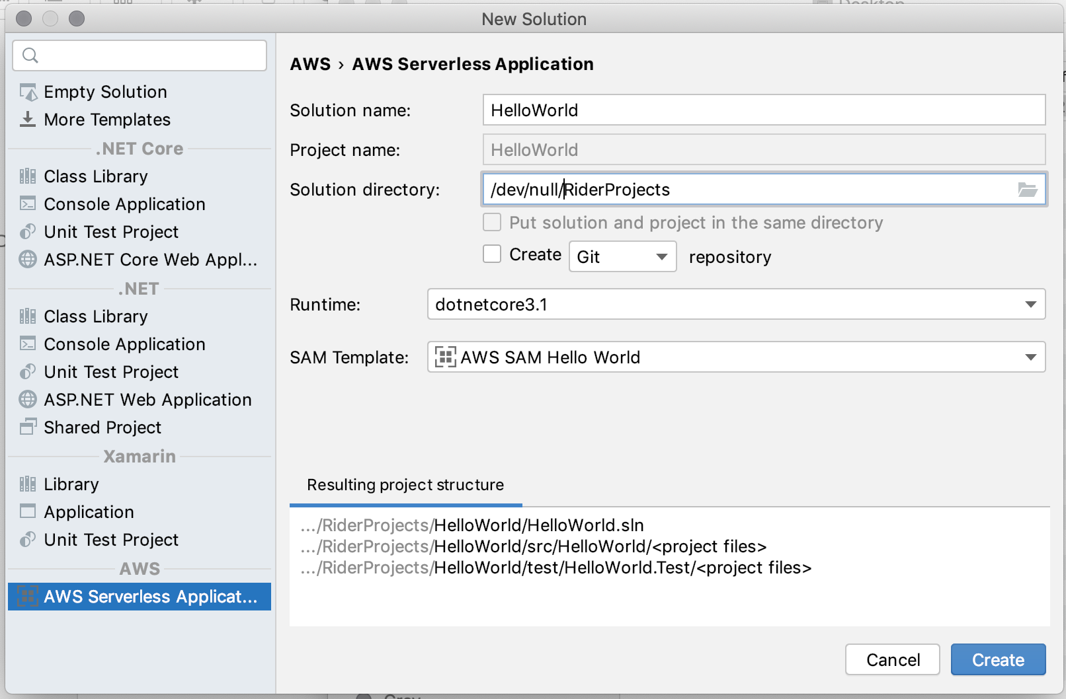1066x699 pixels.
Task: Select AWS Serverless Application template
Action: 140,597
